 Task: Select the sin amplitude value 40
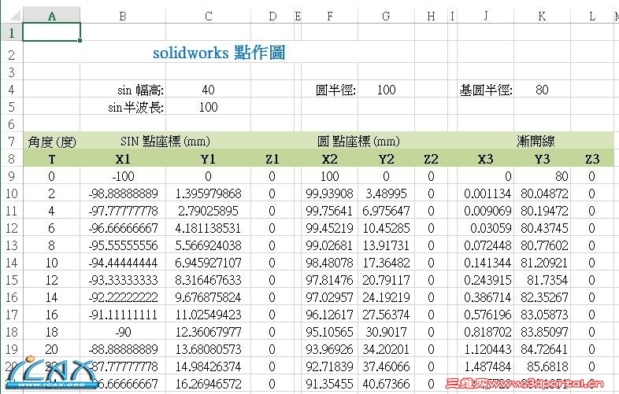coord(208,90)
